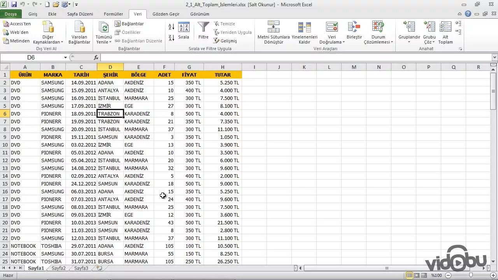The width and height of the screenshot is (498, 280).
Task: Open the Veri Doğrulama dropdown arrow
Action: (343, 42)
